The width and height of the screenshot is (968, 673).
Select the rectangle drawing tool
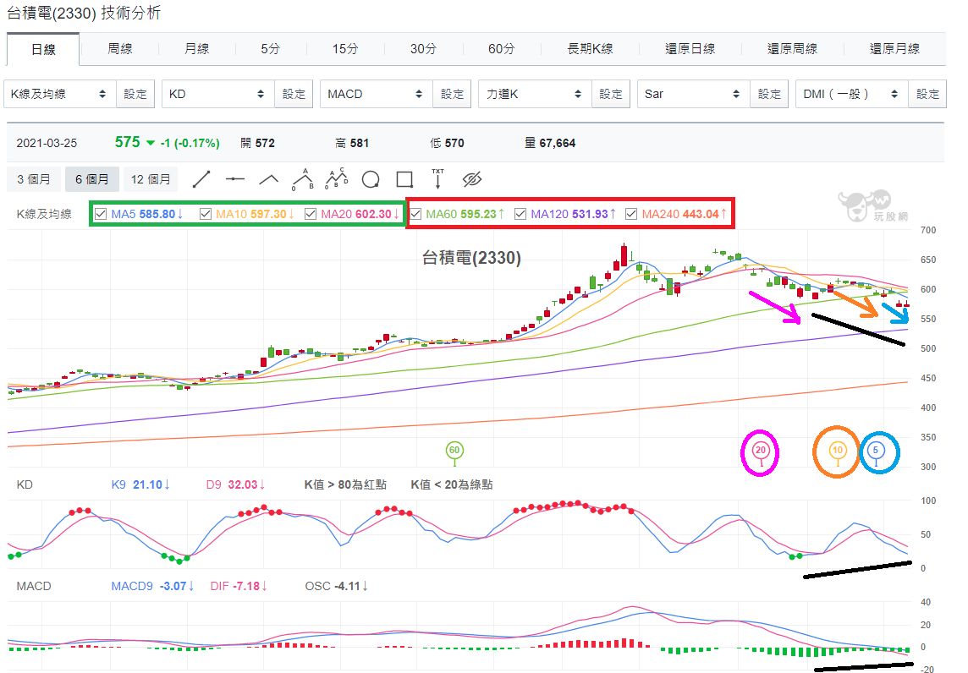pyautogui.click(x=404, y=179)
